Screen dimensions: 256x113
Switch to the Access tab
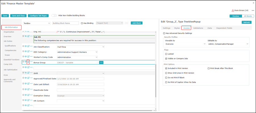[x=186, y=28]
